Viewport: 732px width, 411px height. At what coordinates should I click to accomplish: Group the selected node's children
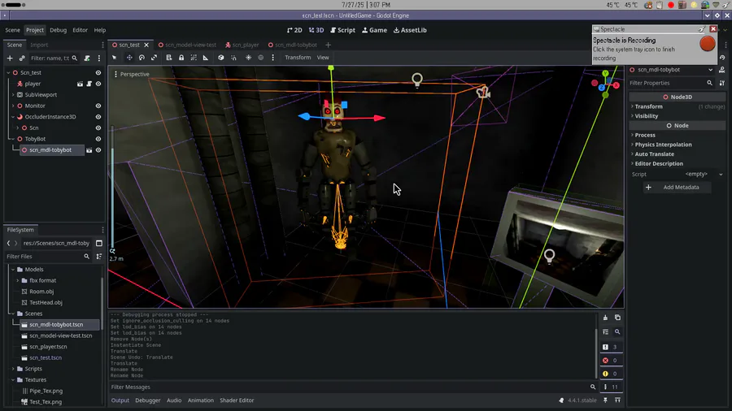(194, 58)
